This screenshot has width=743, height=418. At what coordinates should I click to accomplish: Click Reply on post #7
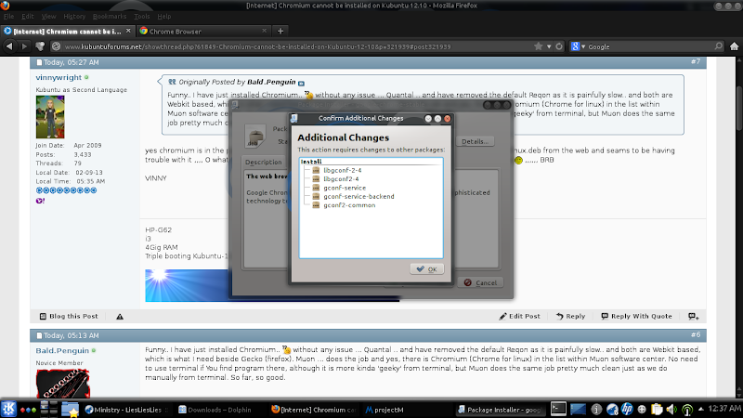570,316
